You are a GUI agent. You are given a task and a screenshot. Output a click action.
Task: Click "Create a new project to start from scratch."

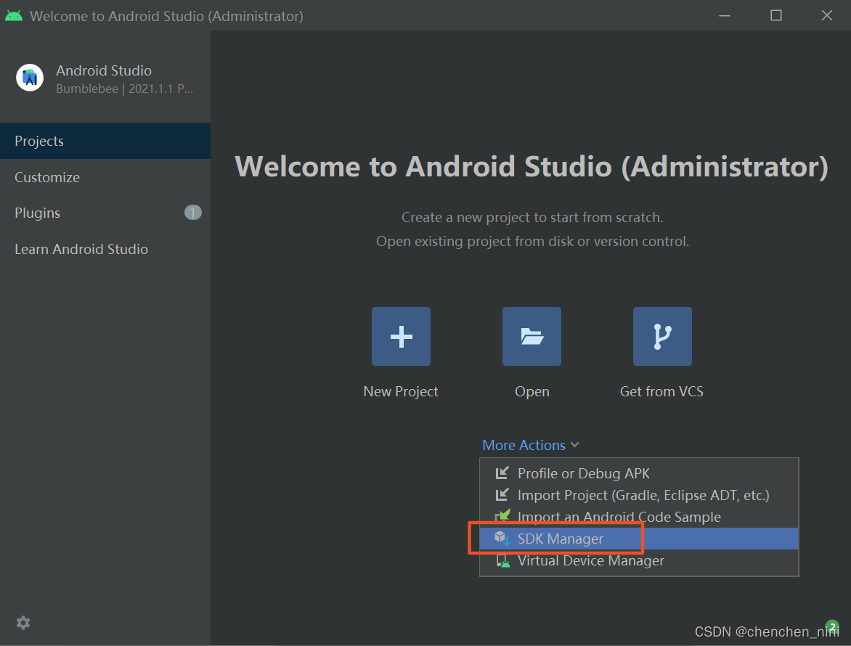point(532,218)
